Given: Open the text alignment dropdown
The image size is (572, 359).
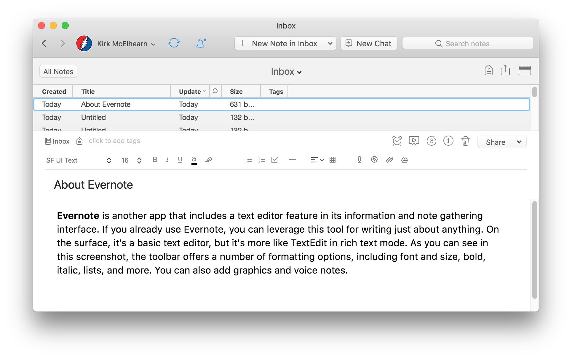Looking at the screenshot, I should point(317,160).
